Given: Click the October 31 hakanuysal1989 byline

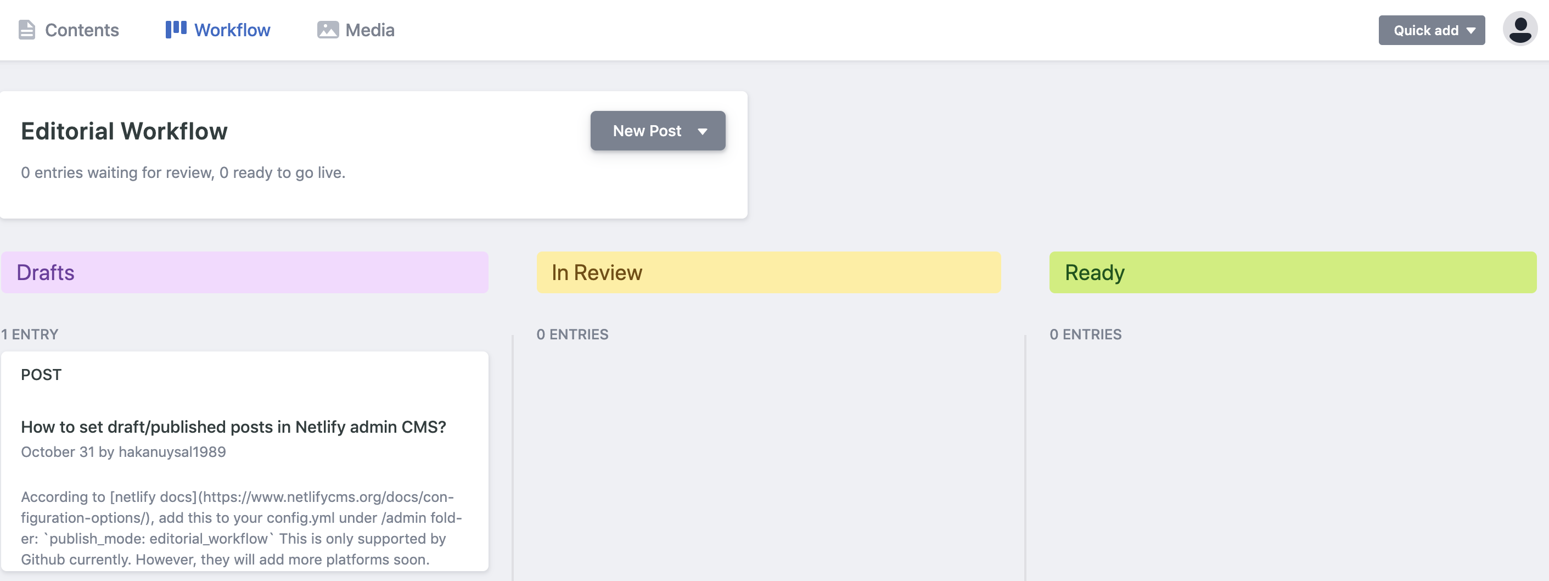Looking at the screenshot, I should coord(124,452).
